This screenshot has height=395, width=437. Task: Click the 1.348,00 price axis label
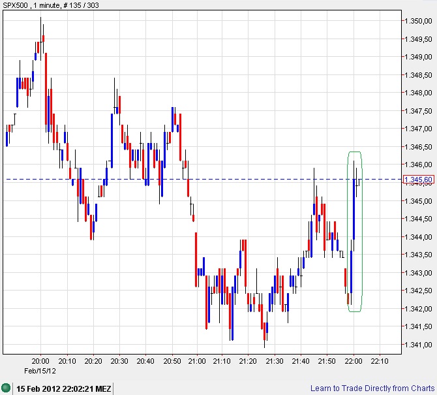click(418, 93)
